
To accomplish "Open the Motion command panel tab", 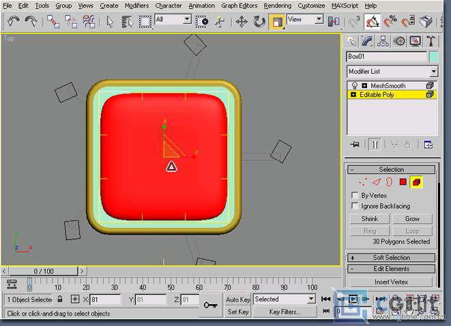I will [x=399, y=42].
